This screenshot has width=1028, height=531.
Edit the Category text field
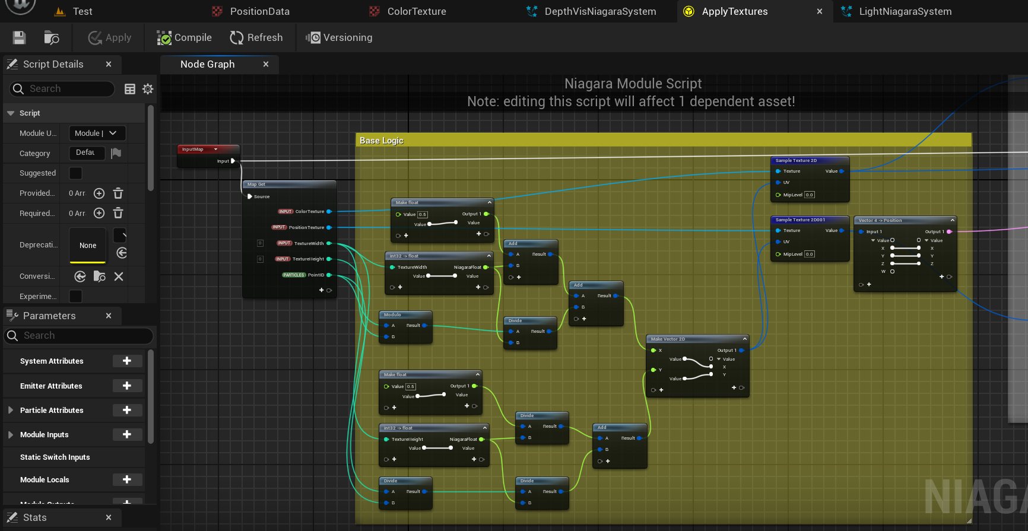click(x=87, y=153)
